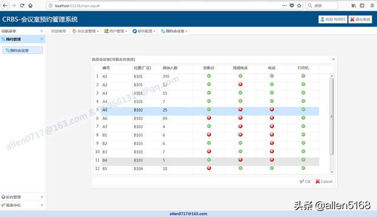377x217 pixels.
Task: Click the 视频电话 column header
Action: pos(240,68)
